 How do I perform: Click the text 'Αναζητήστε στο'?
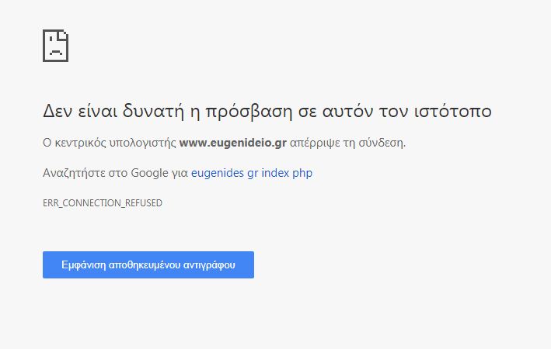85,173
